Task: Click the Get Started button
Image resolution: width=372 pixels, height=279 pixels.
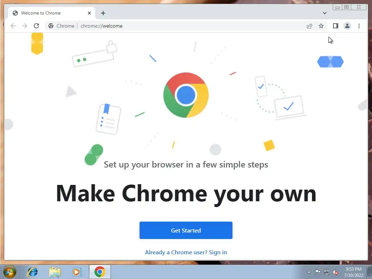Action: [x=186, y=230]
